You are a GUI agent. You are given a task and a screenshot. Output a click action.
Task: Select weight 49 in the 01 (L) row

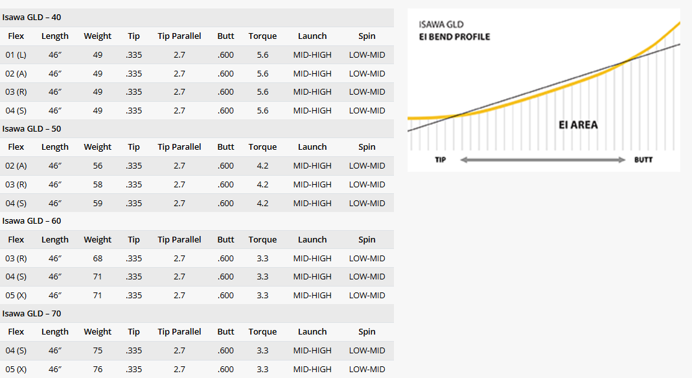[x=98, y=54]
